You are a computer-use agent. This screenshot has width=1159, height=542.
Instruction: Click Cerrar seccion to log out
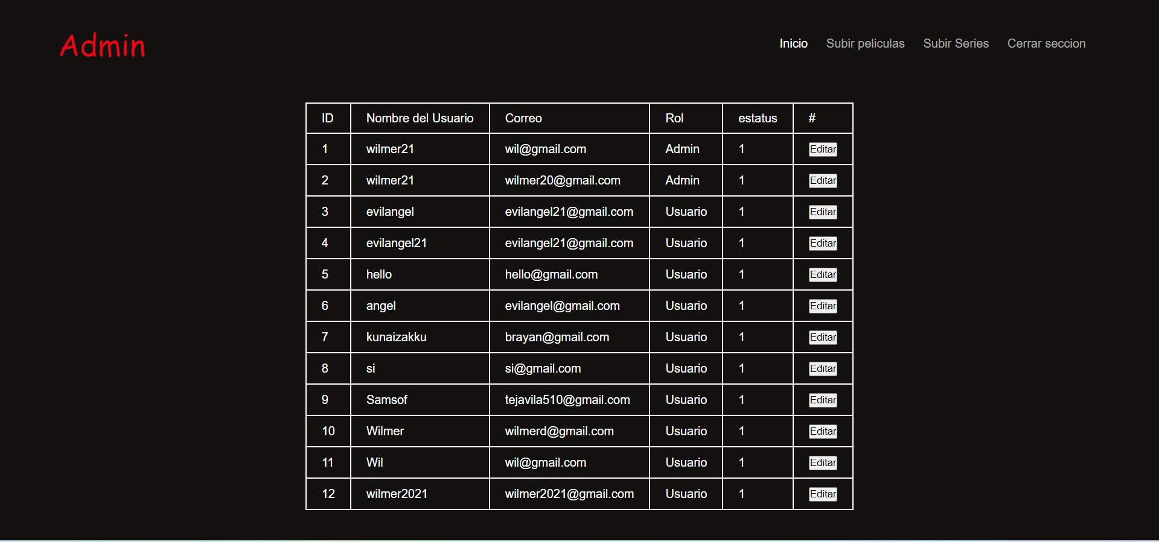(1046, 43)
